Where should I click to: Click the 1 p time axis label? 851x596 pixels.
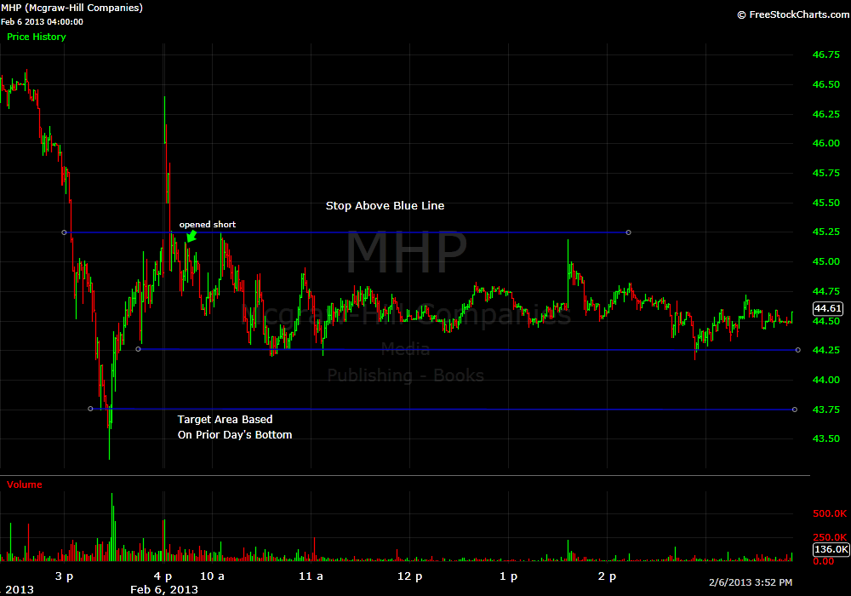(x=509, y=576)
